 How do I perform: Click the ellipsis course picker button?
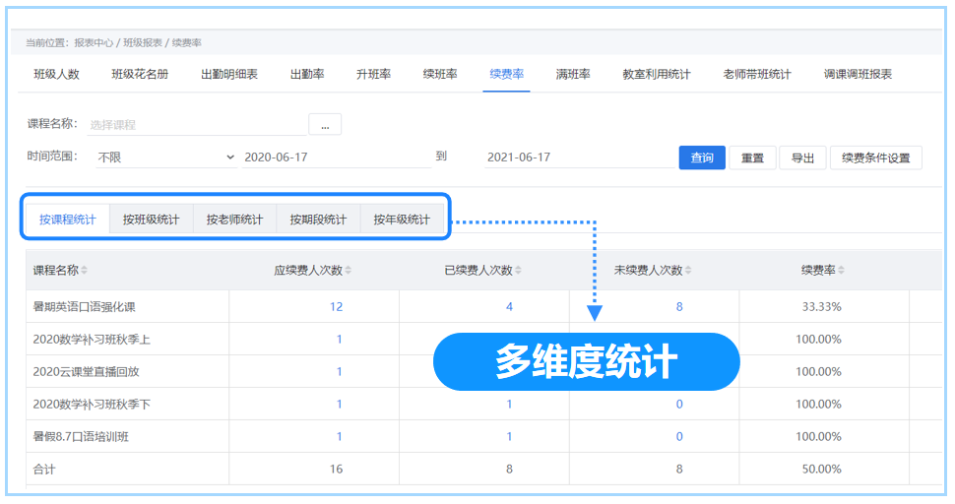pos(325,125)
